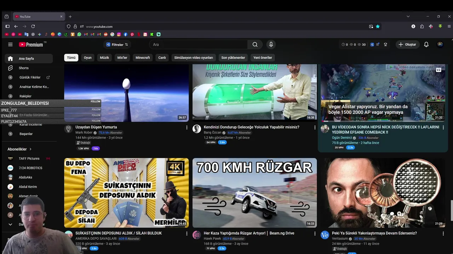
Task: Open the TAFF Pictures subscription
Action: point(29,158)
